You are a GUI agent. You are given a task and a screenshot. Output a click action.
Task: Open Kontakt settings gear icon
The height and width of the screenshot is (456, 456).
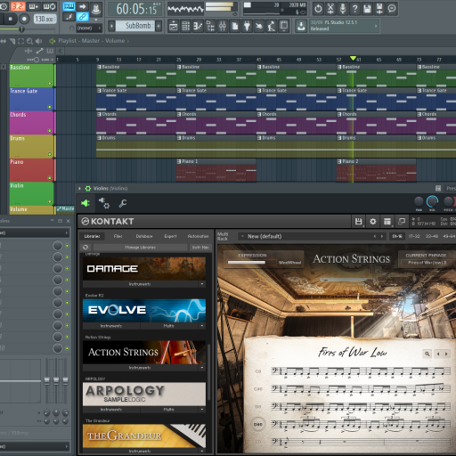[372, 222]
